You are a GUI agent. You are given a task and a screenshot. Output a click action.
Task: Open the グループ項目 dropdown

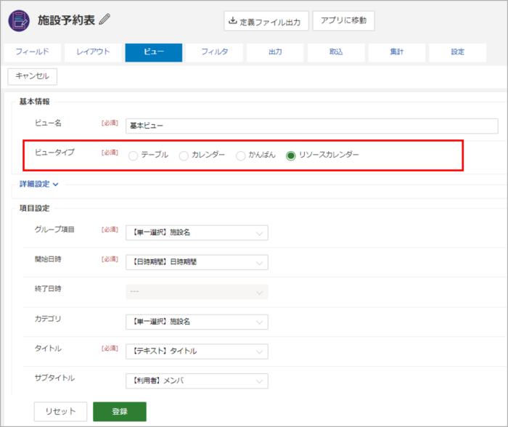[x=197, y=233]
